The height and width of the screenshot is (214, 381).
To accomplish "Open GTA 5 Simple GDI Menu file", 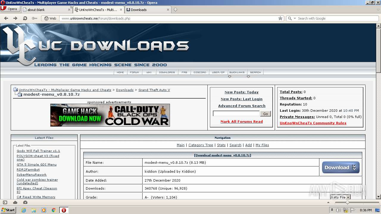I will pos(37,164).
